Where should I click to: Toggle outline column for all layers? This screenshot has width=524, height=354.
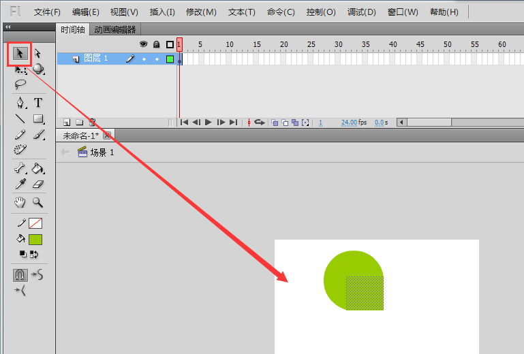click(x=170, y=44)
